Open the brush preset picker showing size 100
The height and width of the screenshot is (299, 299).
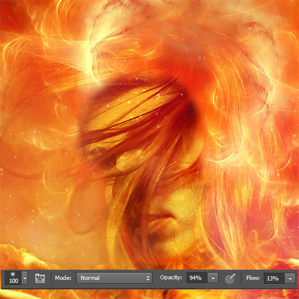point(13,278)
